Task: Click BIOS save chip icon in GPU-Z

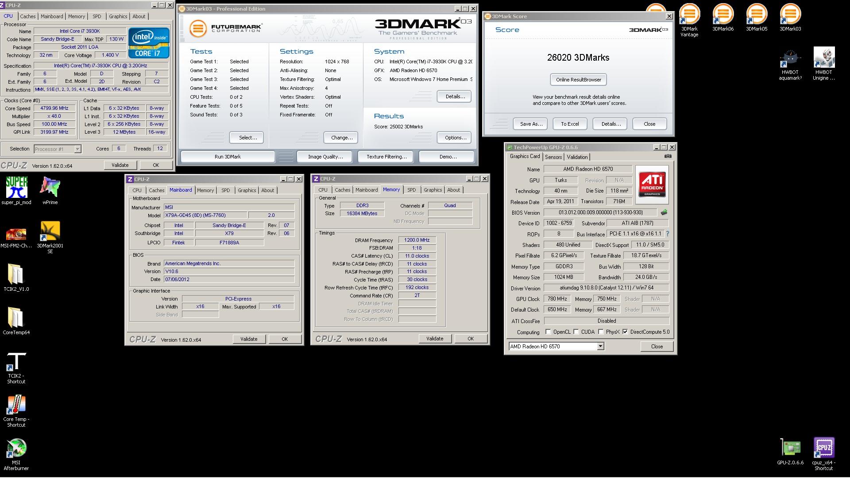Action: [664, 212]
